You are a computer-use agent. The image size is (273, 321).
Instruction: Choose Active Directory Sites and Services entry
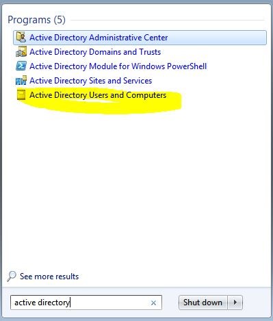[91, 81]
